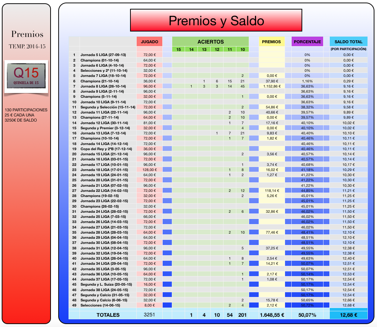The width and height of the screenshot is (377, 327).
Task: Click the 37,90 € premios cell
Action: point(272,81)
